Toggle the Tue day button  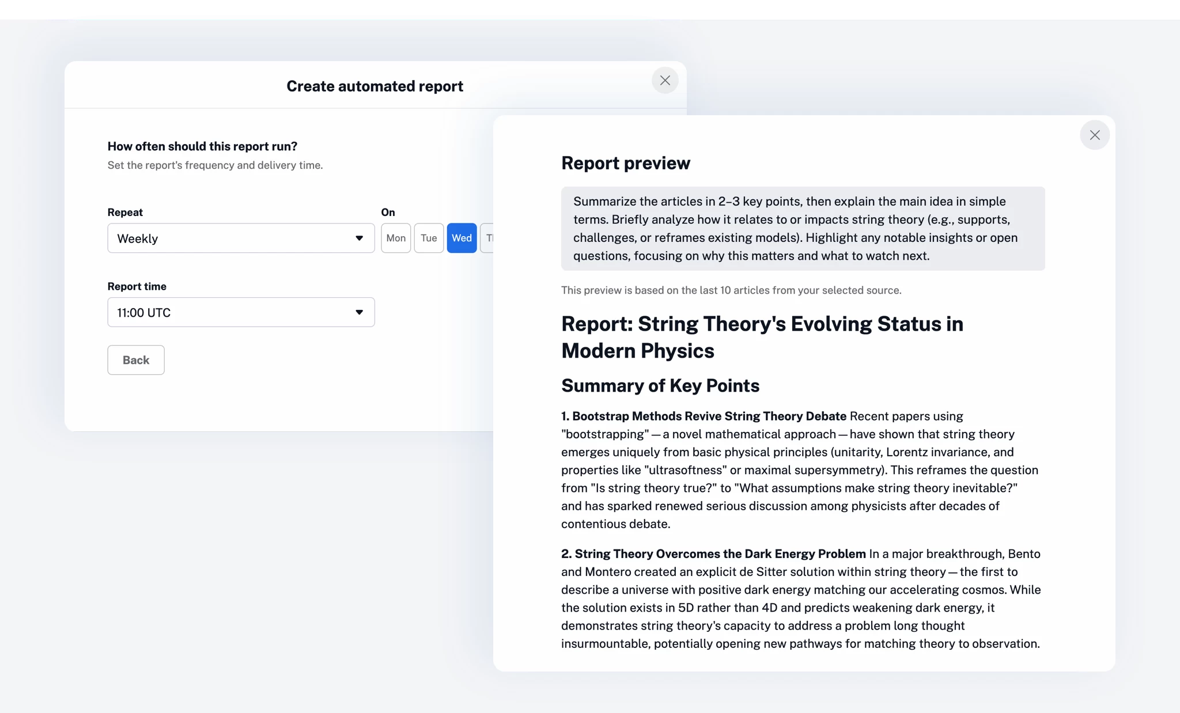(429, 238)
